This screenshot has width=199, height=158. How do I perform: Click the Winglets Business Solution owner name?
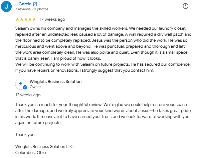(55, 82)
